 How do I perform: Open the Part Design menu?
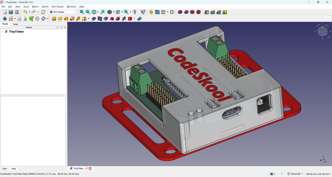(58, 6)
